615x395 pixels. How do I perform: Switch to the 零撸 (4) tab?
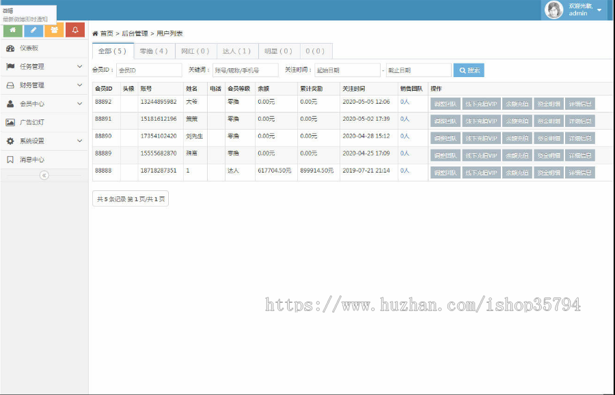pyautogui.click(x=154, y=51)
